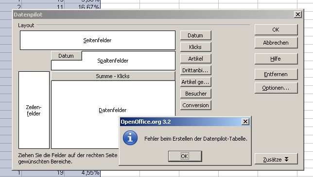This screenshot has height=177, width=313.
Task: Confirm Datenpilot dialog with its OK button
Action: click(x=276, y=30)
